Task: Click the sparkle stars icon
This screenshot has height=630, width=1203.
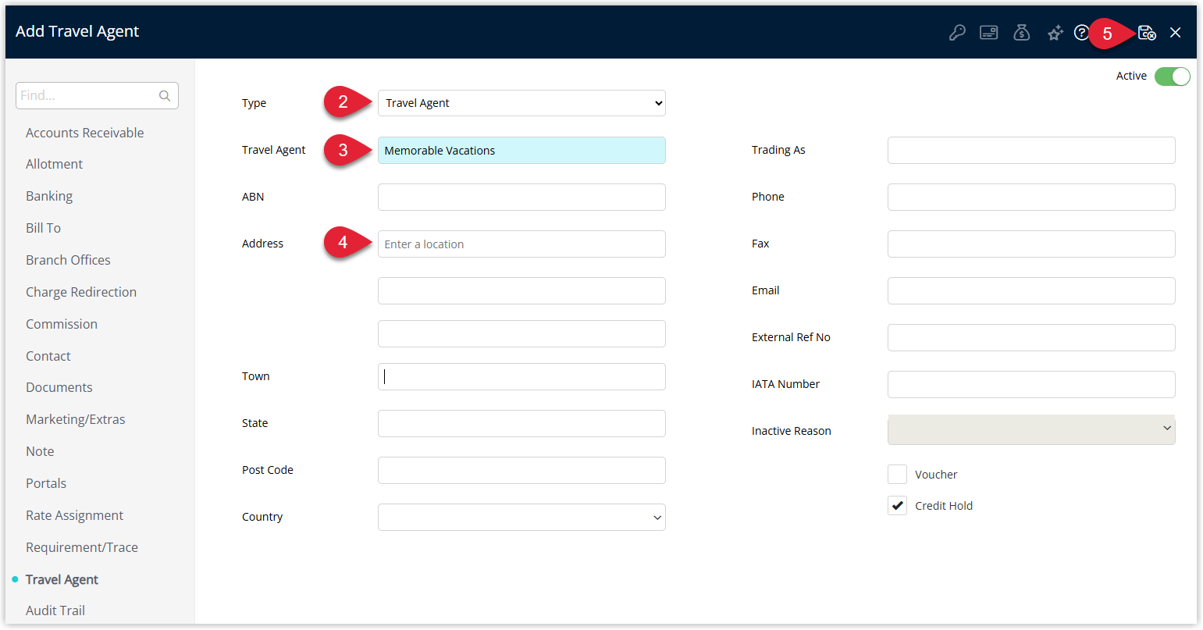Action: click(x=1055, y=33)
